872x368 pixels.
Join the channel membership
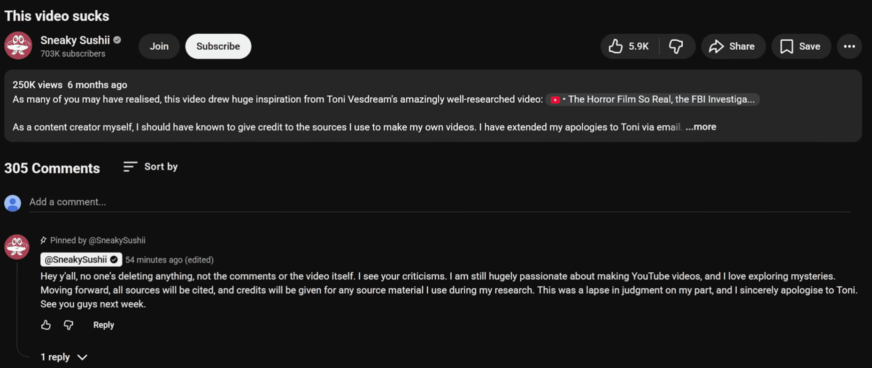point(159,46)
